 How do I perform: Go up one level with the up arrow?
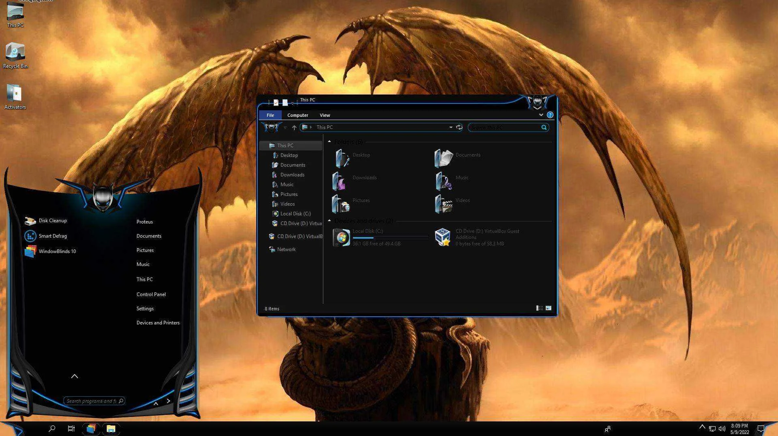point(294,128)
